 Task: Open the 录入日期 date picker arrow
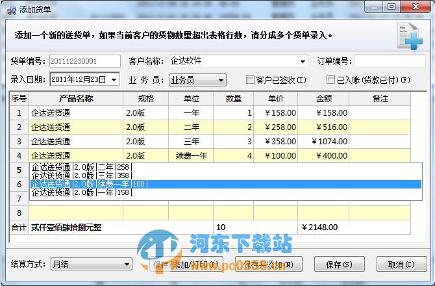click(x=114, y=80)
